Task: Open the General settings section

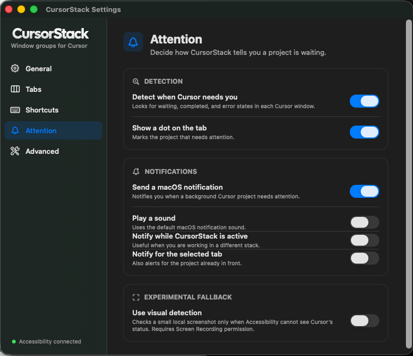Action: [53, 68]
